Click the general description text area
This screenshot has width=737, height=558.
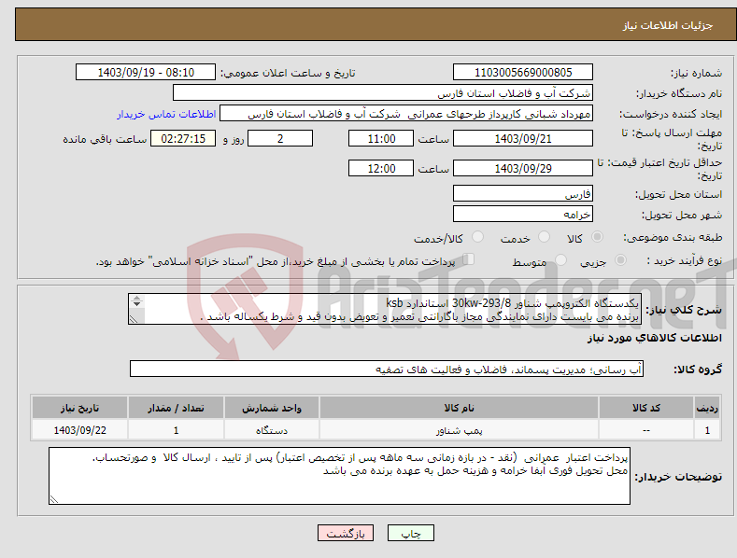point(385,309)
